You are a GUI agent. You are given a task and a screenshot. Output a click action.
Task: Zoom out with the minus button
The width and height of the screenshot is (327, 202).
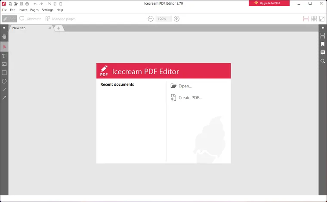pyautogui.click(x=151, y=19)
